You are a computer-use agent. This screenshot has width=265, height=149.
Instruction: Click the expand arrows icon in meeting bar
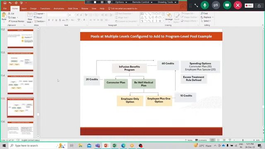click(196, 5)
